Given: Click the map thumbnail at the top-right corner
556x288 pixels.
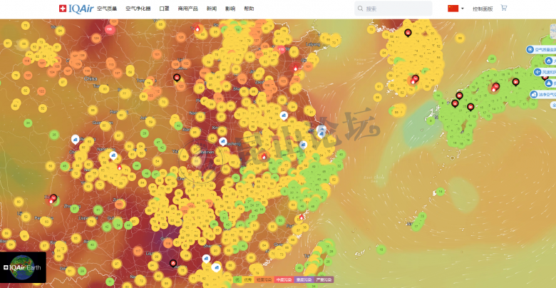Looking at the screenshot, I should [551, 31].
